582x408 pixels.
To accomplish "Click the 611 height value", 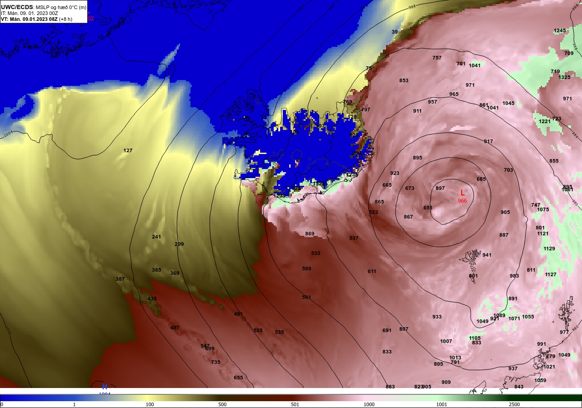I will (372, 272).
